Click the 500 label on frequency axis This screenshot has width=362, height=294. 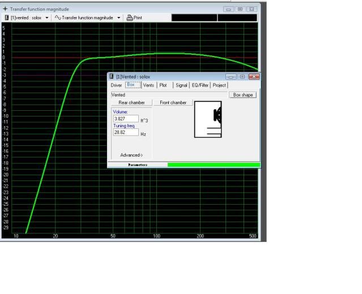[253, 236]
